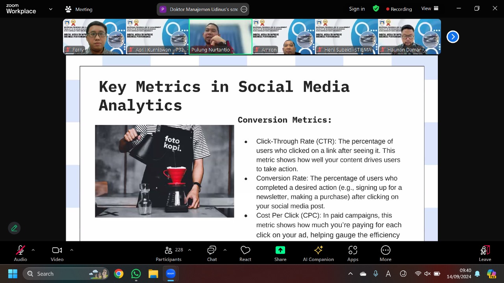The height and width of the screenshot is (283, 504).
Task: Open the Participants panel
Action: [x=169, y=254]
